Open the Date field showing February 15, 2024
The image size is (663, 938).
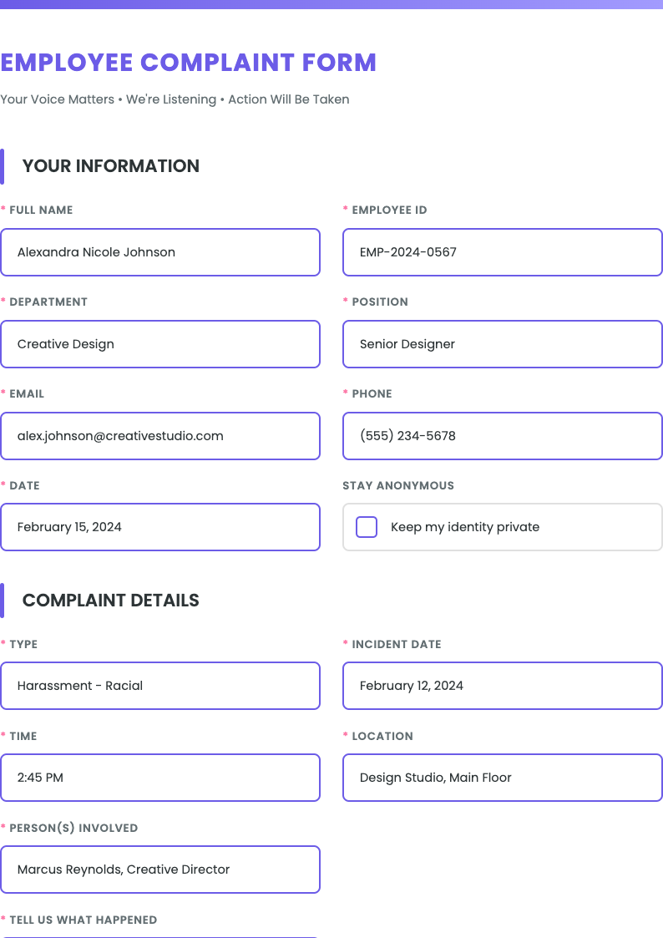(x=160, y=526)
